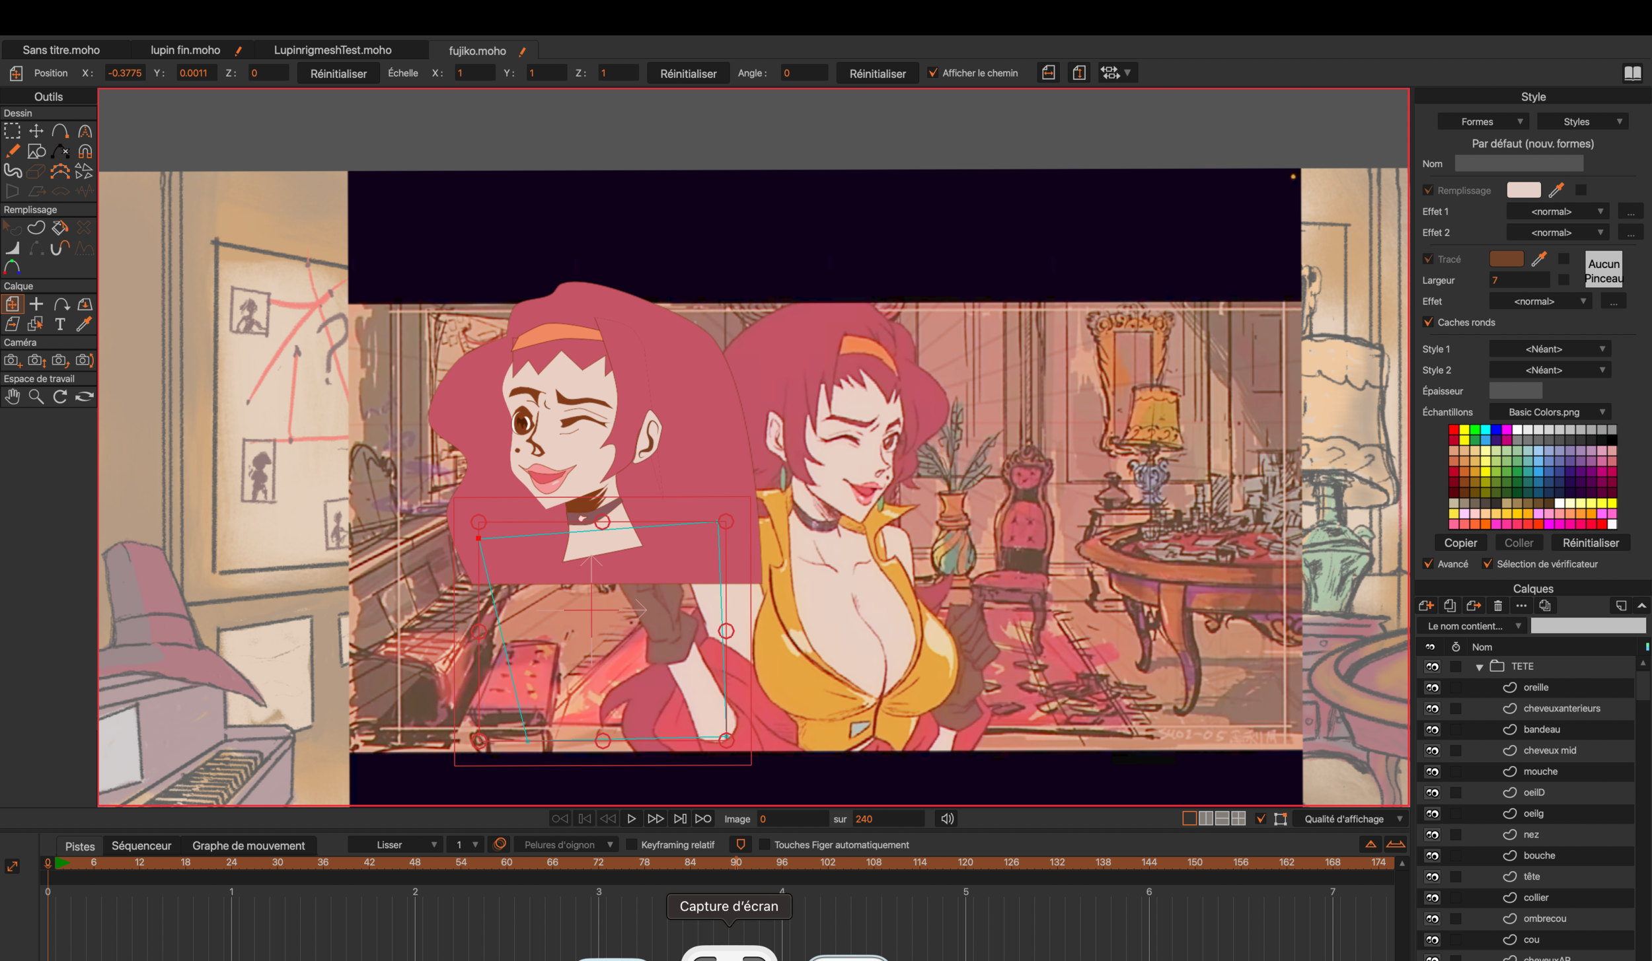The height and width of the screenshot is (961, 1652).
Task: Click the delete layer trash icon
Action: point(1497,606)
